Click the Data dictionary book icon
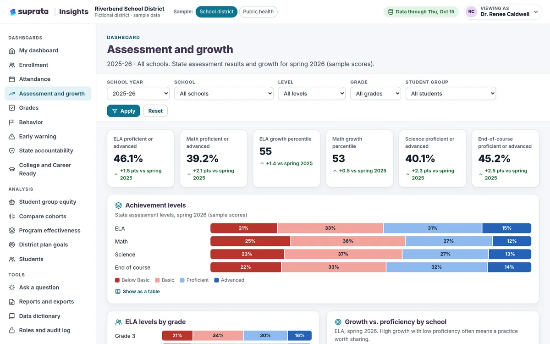This screenshot has width=550, height=344. [12, 316]
